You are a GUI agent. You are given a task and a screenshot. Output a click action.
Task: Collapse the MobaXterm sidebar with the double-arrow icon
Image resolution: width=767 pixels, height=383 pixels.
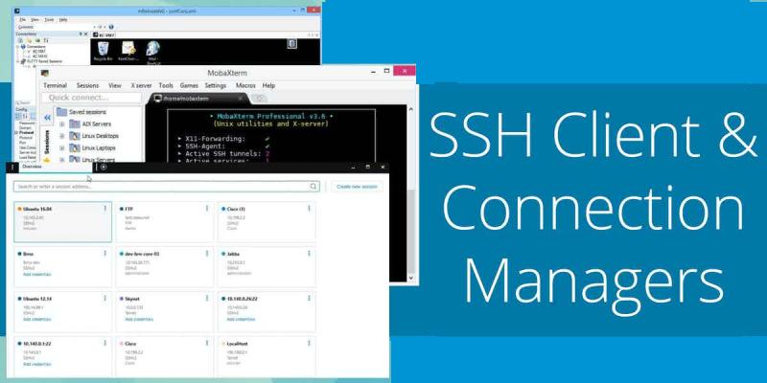tap(47, 118)
